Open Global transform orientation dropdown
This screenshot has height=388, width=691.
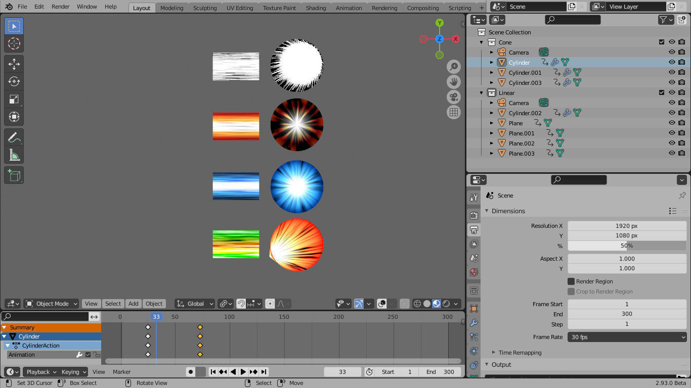pos(195,304)
